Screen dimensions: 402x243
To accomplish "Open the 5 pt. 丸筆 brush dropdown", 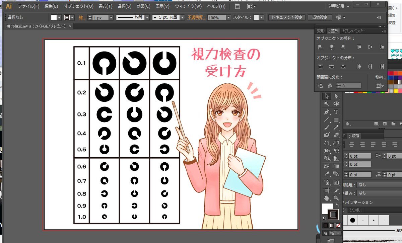I will (182, 17).
